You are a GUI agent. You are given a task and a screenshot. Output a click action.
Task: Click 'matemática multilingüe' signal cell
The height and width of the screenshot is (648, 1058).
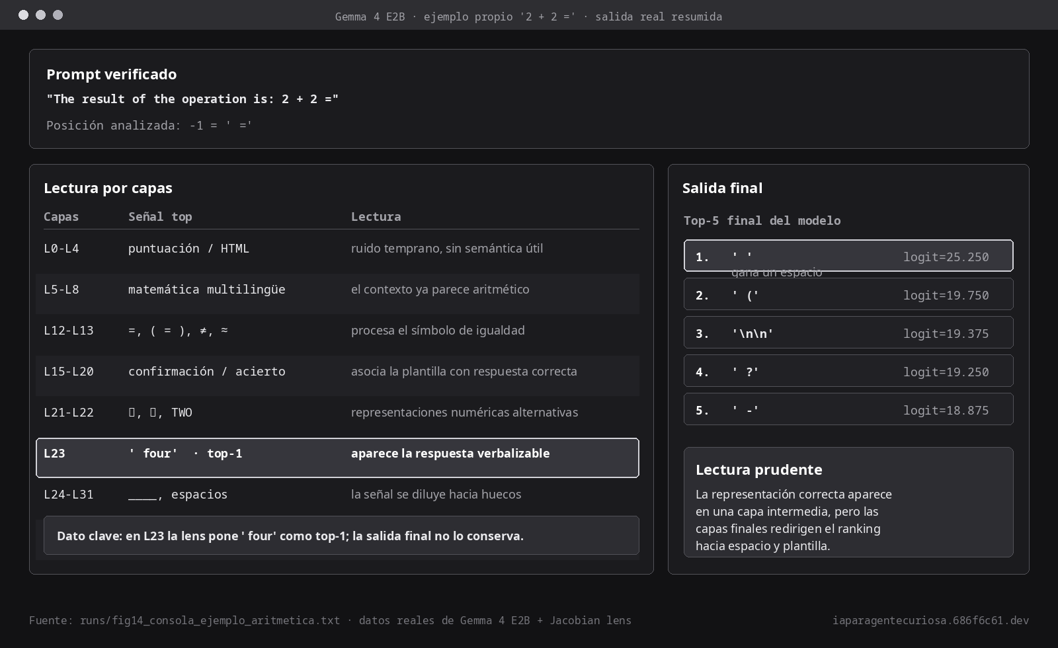206,290
